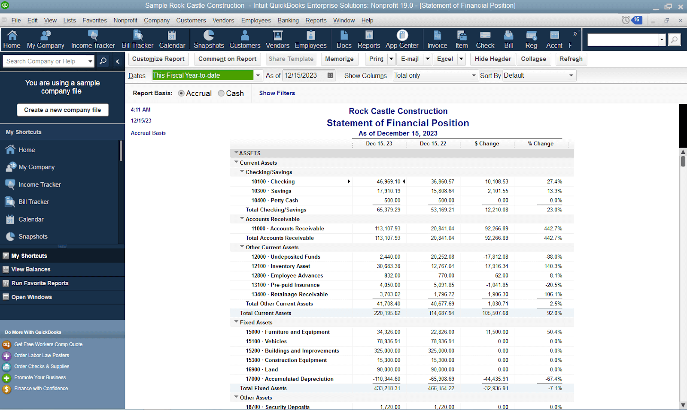Click the Show Filters link
The width and height of the screenshot is (687, 410).
click(277, 93)
